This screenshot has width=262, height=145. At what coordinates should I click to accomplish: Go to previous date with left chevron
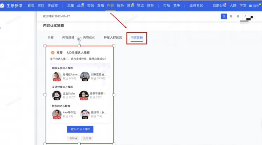(x=245, y=16)
